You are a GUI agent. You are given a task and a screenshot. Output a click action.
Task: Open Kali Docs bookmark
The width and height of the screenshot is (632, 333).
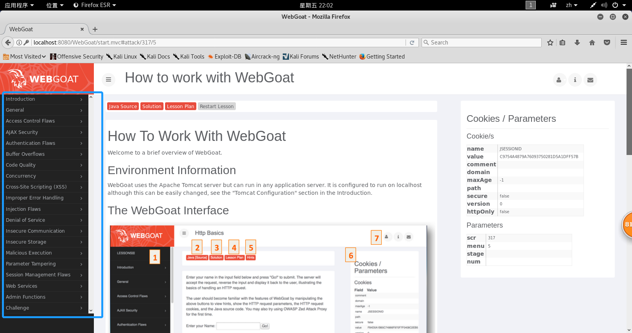point(155,57)
